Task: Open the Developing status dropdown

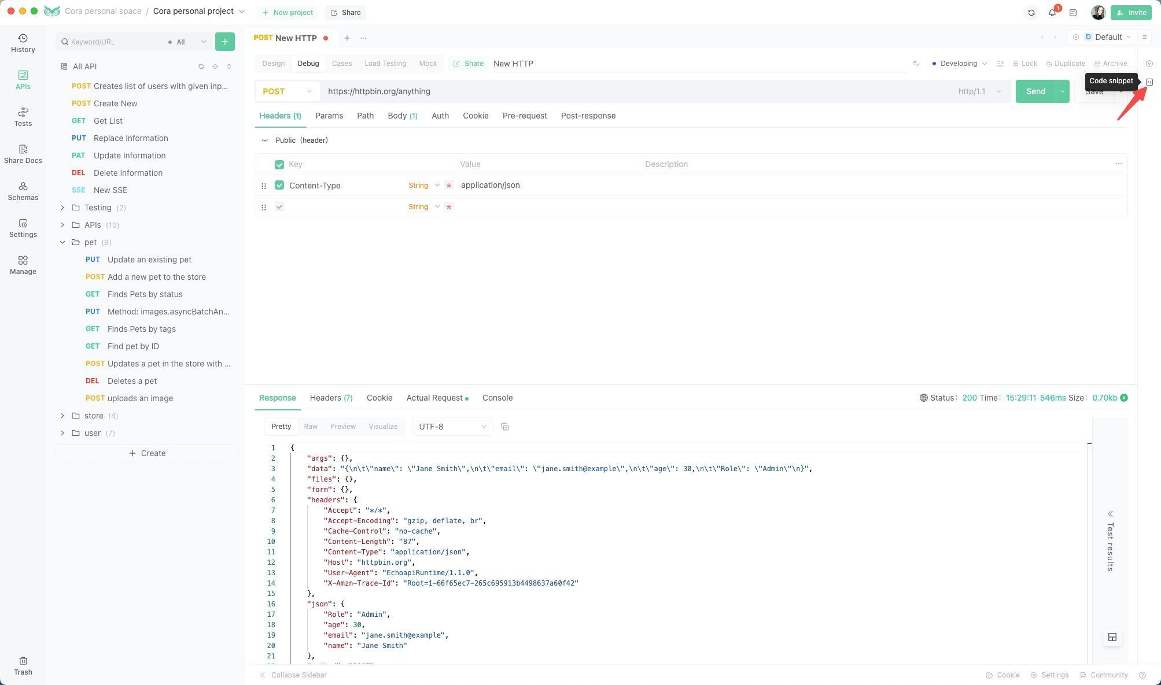Action: (x=959, y=64)
